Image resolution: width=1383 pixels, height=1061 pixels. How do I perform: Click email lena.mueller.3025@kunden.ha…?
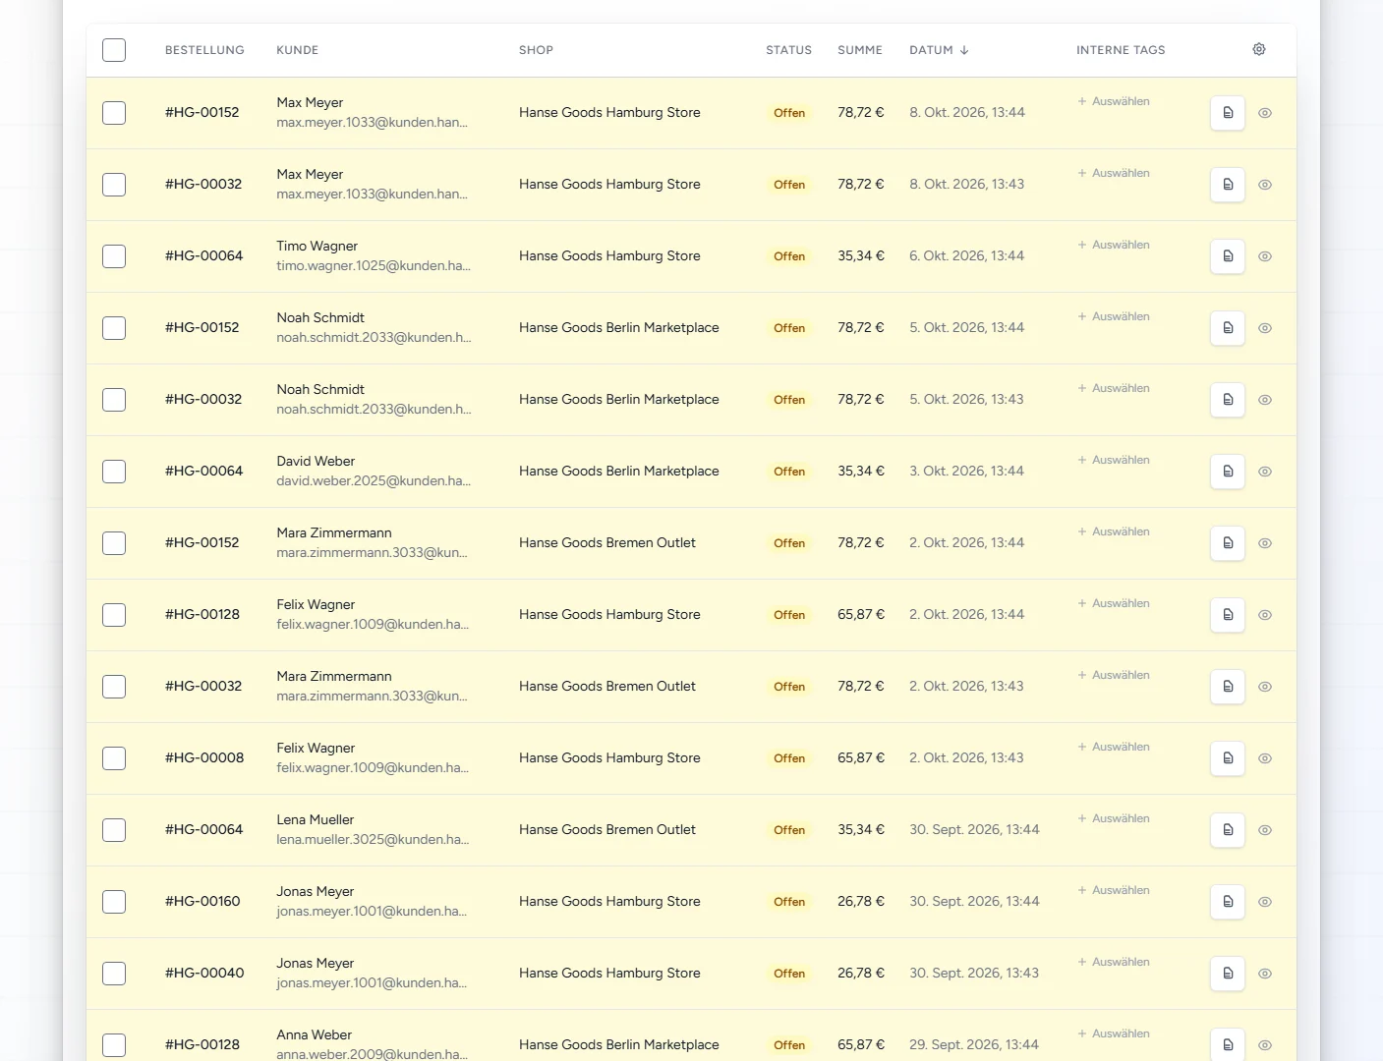tap(373, 839)
